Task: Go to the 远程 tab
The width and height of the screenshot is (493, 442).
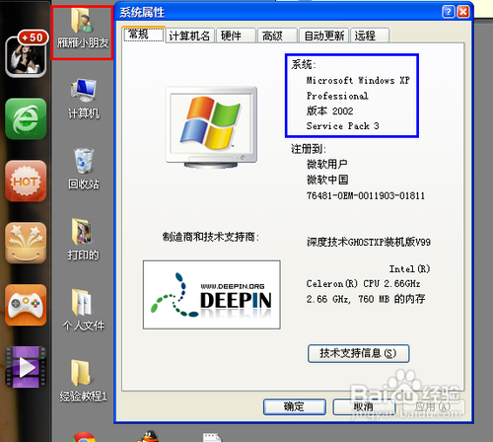Action: point(370,36)
